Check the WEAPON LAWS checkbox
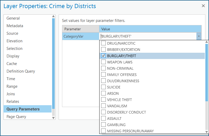The image size is (209, 136). pyautogui.click(x=103, y=62)
